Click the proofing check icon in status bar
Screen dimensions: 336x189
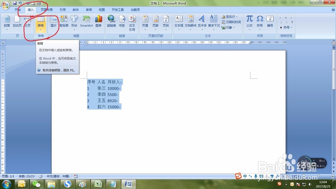click(x=41, y=176)
